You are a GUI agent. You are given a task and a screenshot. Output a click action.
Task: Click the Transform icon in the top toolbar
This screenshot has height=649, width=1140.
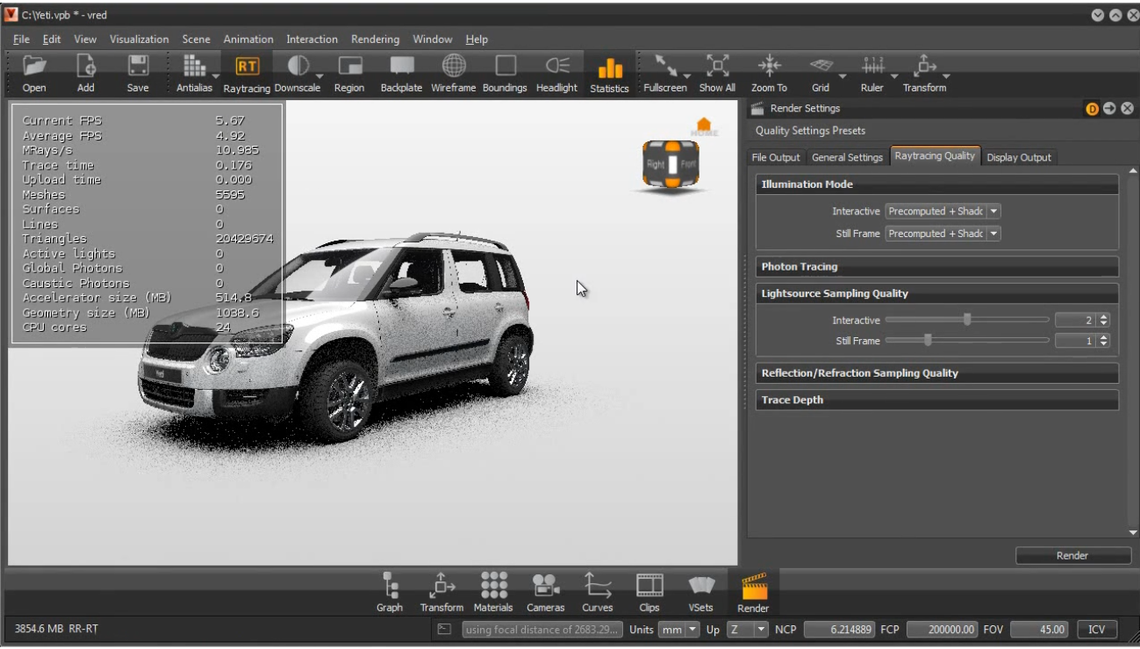point(924,73)
